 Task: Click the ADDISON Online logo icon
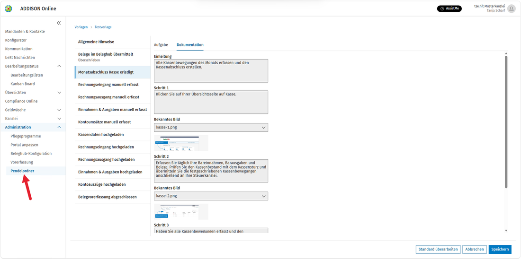(x=9, y=9)
